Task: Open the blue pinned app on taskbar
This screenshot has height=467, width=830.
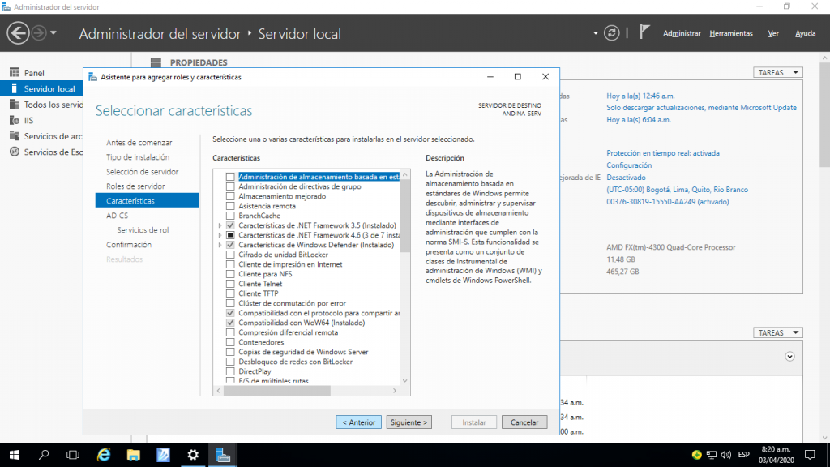Action: (x=163, y=455)
